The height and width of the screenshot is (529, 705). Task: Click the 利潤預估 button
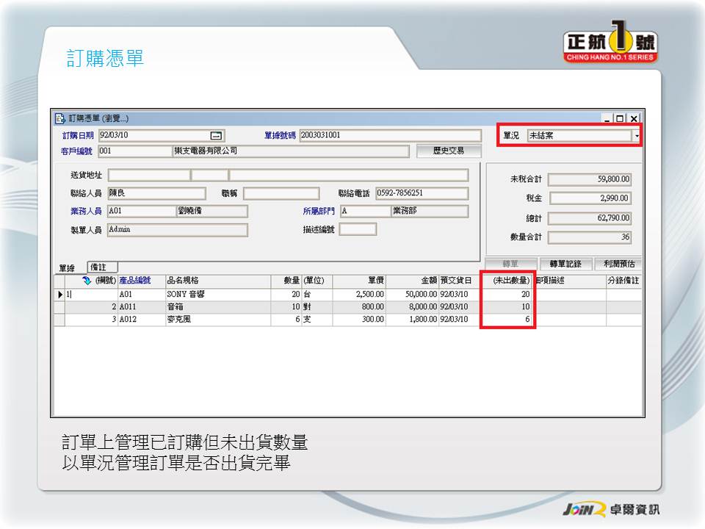tap(619, 264)
